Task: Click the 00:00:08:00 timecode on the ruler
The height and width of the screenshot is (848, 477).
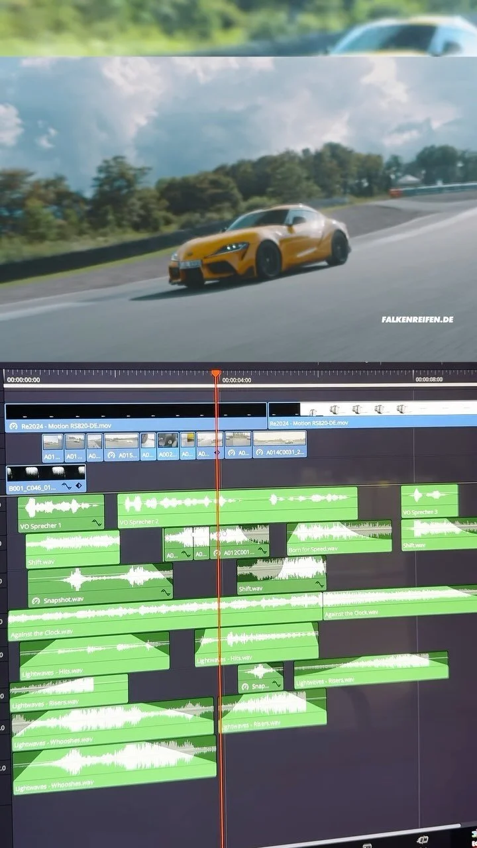Action: point(429,380)
